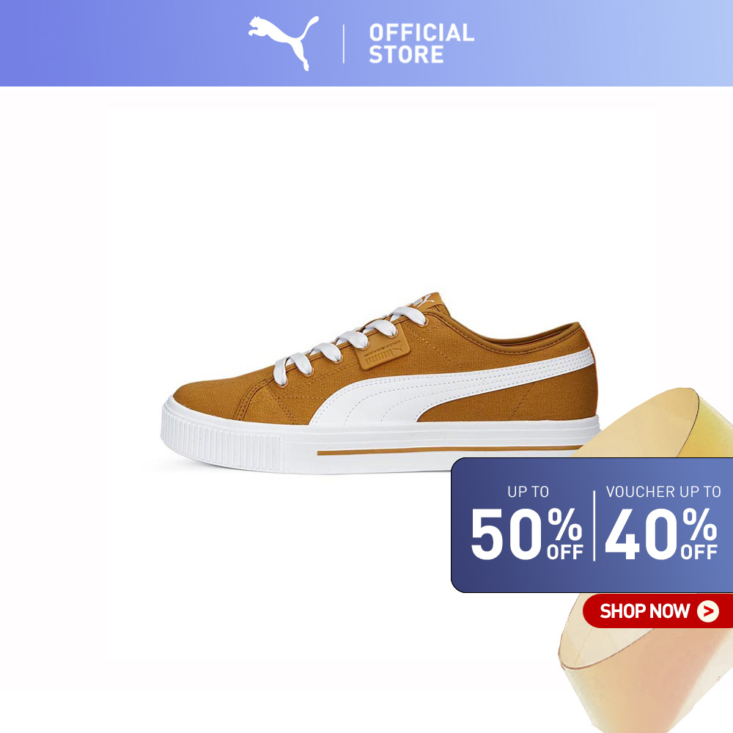The width and height of the screenshot is (733, 733).
Task: Click the Shop Now arrow icon
Action: click(708, 611)
